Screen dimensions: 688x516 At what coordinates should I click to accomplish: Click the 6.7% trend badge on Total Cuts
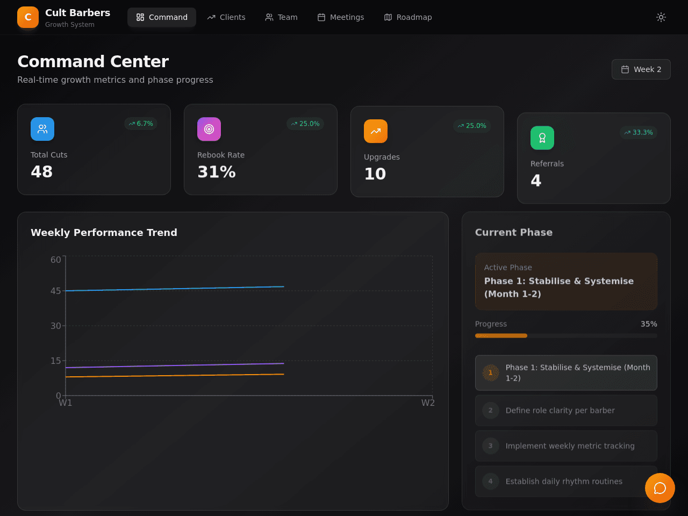(x=141, y=124)
